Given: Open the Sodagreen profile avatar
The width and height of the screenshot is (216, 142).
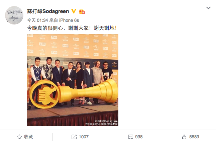Looking at the screenshot, I should 14,15.
